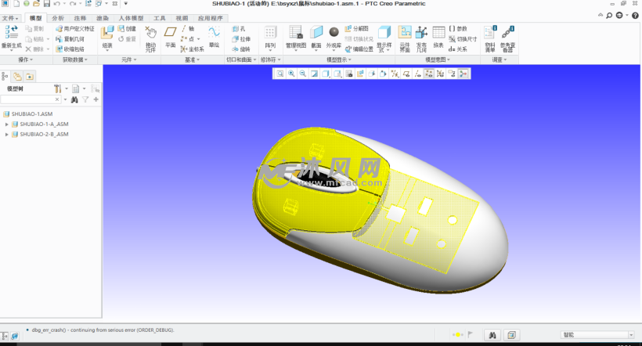Screen dimensions: 642x346
Task: Select the 拉伸 (Extrude) tool
Action: pos(241,39)
